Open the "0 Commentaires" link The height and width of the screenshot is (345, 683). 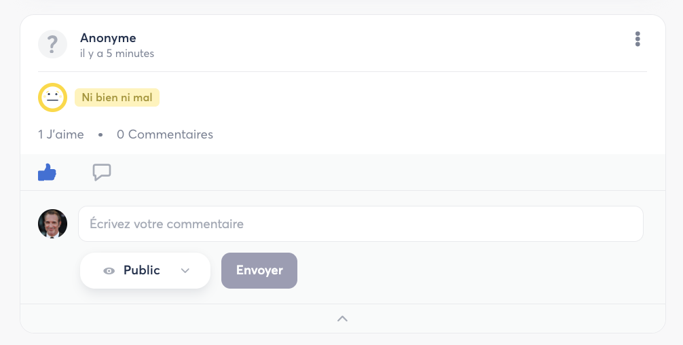pyautogui.click(x=165, y=134)
